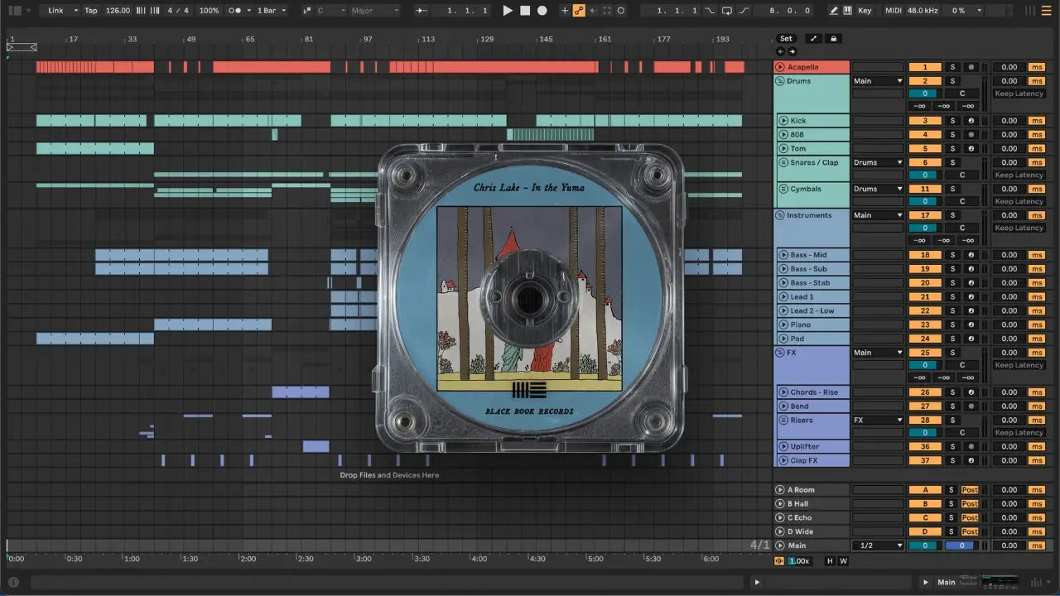Adjust the Main track blue cue volume slider

961,546
